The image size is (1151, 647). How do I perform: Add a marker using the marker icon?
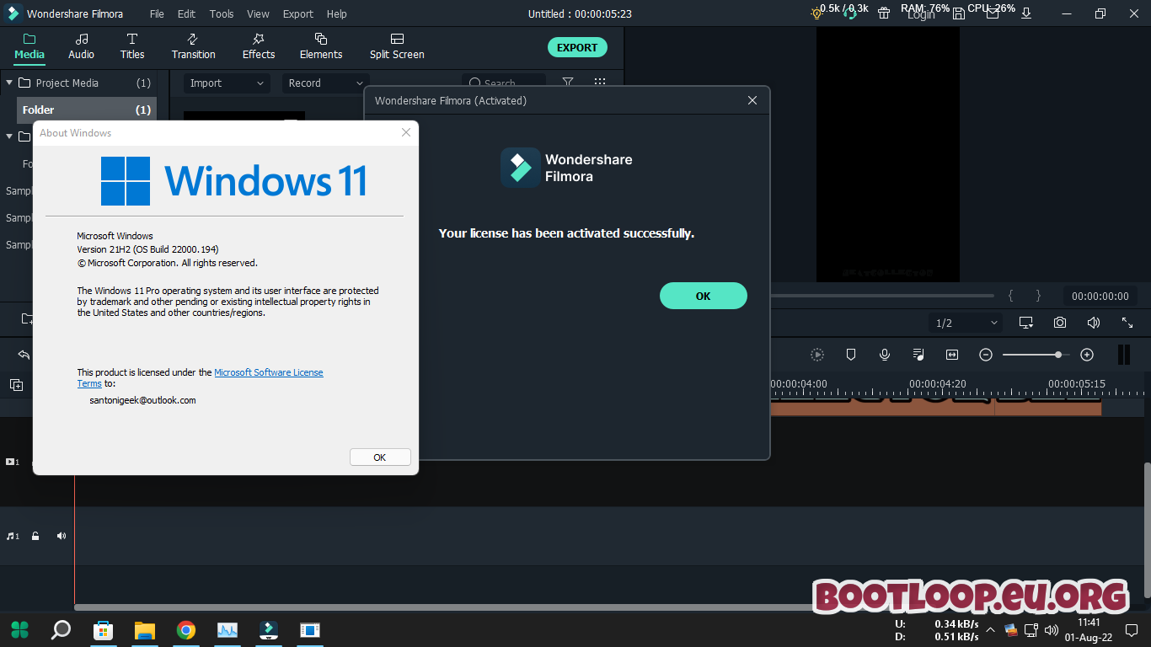point(851,355)
